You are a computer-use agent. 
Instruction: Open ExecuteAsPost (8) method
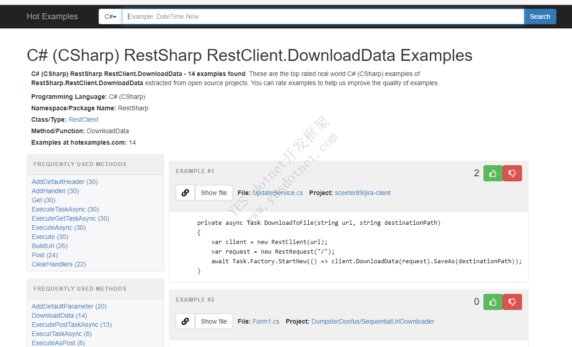tap(58, 343)
